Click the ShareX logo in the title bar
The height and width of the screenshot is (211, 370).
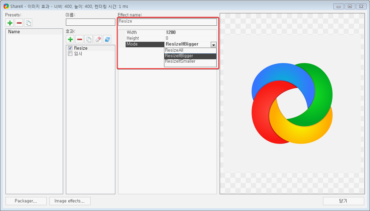(6, 7)
